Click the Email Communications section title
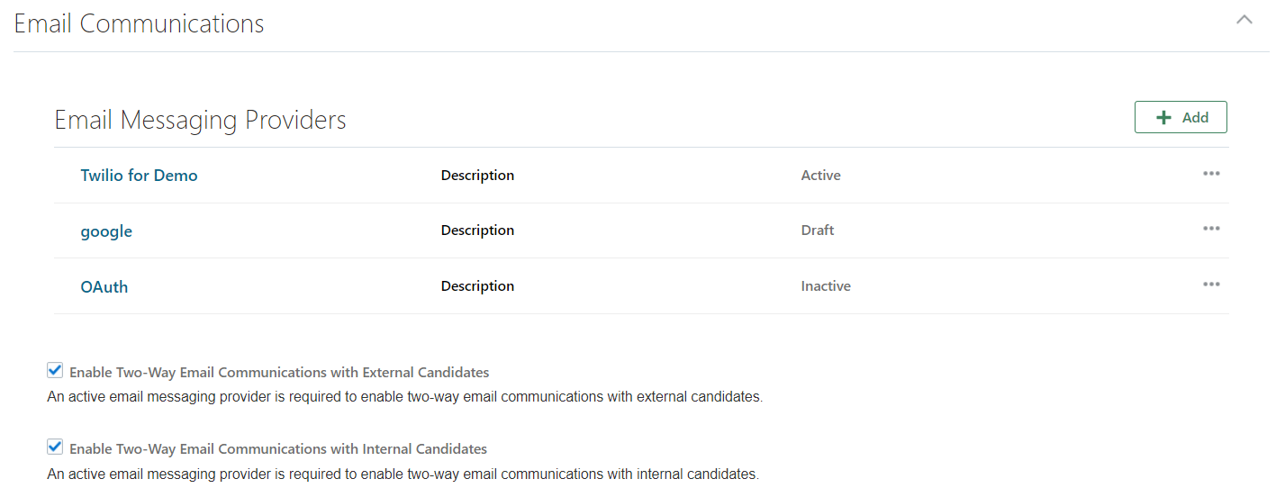1276x488 pixels. [140, 23]
